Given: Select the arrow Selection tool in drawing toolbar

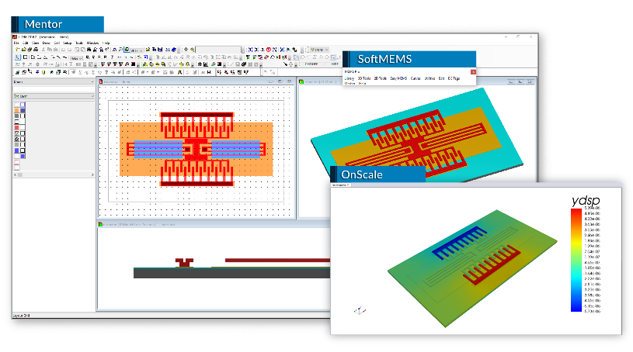Looking at the screenshot, I should (x=17, y=57).
